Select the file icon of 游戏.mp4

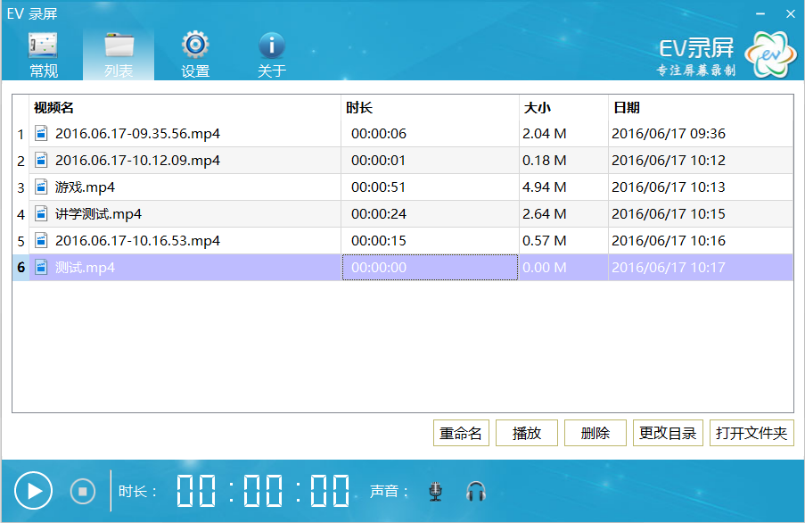[41, 187]
